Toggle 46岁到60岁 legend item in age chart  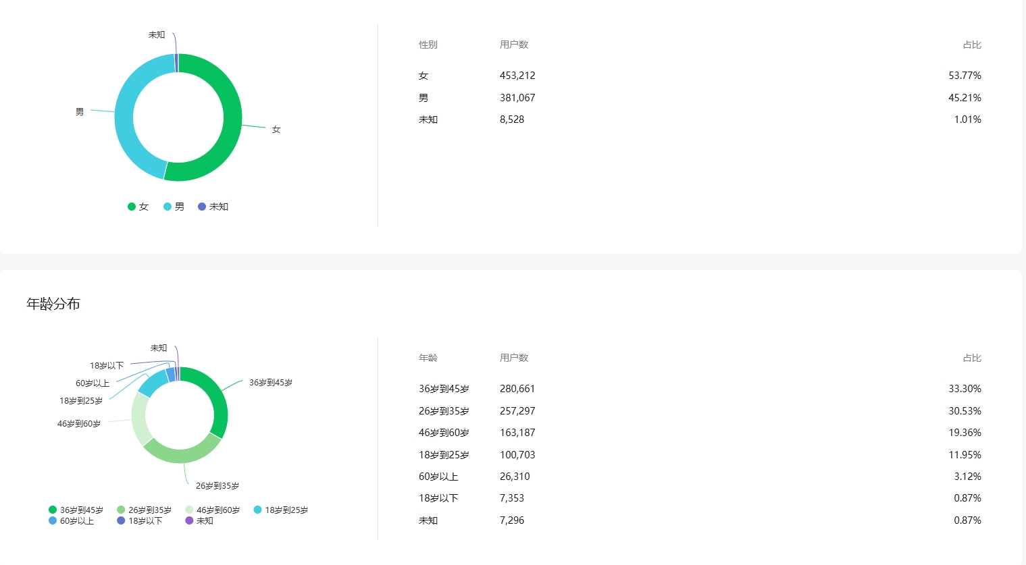click(x=212, y=510)
